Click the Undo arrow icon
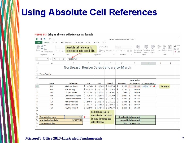 [45, 39]
